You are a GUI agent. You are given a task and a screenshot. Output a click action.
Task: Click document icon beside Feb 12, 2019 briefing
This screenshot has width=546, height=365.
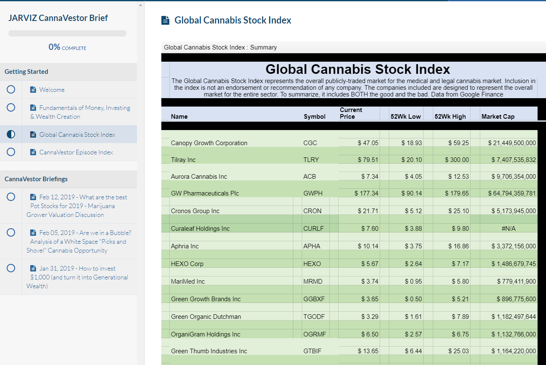coord(34,197)
